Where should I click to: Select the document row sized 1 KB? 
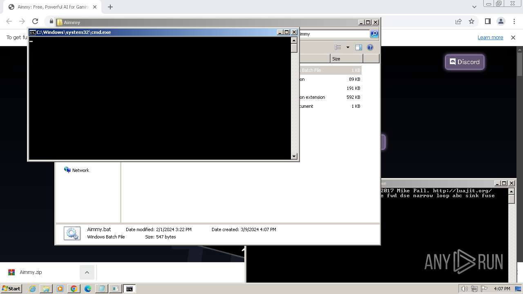click(330, 106)
